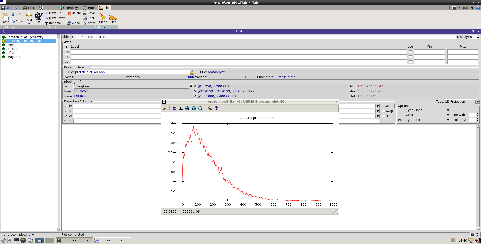The image size is (481, 244).
Task: Click the Oz wizard icon
Action: [x=38, y=17]
